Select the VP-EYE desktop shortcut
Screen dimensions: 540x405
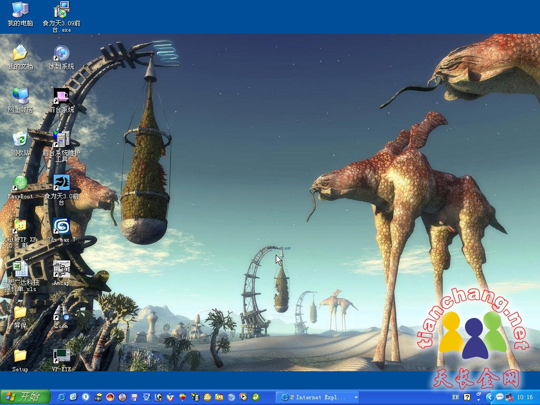(62, 360)
